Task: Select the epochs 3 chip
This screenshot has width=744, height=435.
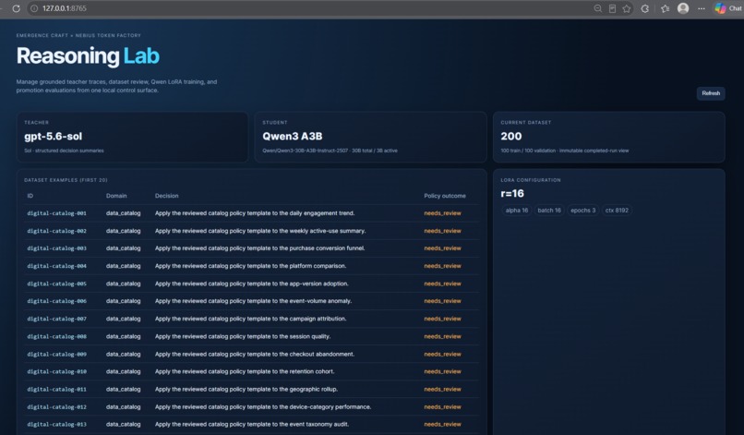Action: point(582,211)
